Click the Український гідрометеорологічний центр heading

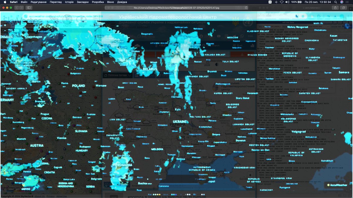pos(168,17)
